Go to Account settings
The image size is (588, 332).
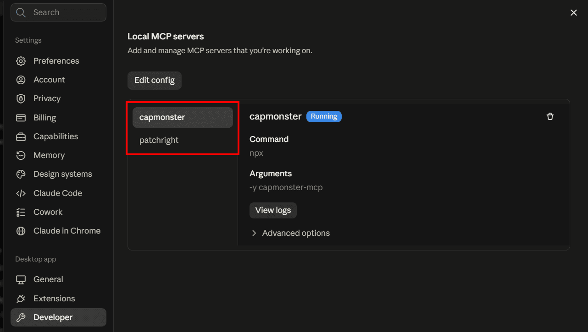58,80
